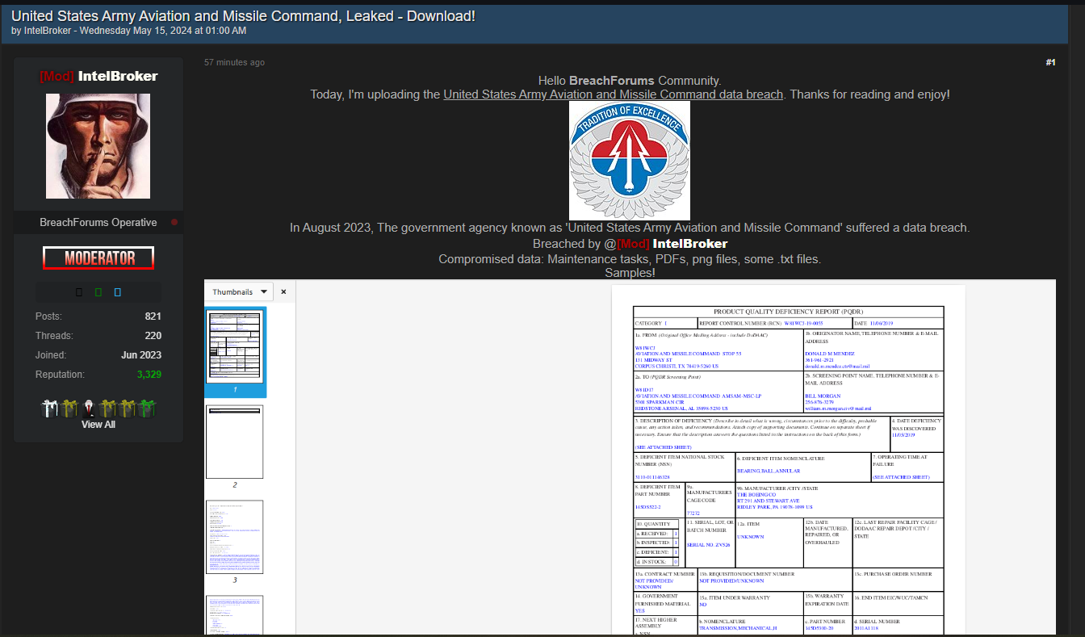
Task: Click 'Hello BreachForums Community' greeting
Action: point(630,81)
